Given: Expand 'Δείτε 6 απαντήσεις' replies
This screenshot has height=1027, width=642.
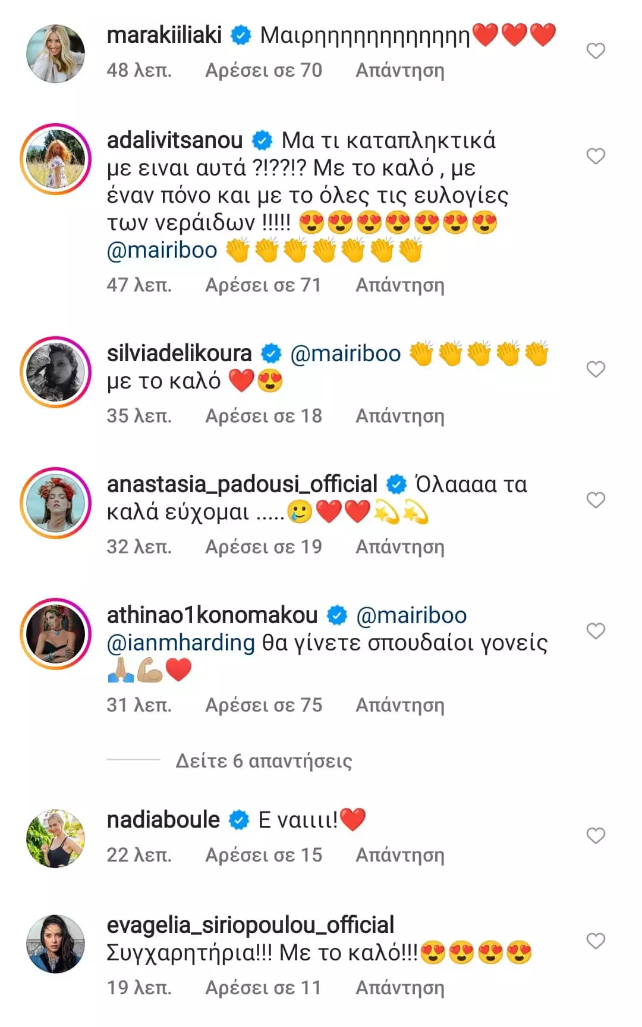Looking at the screenshot, I should point(264,761).
